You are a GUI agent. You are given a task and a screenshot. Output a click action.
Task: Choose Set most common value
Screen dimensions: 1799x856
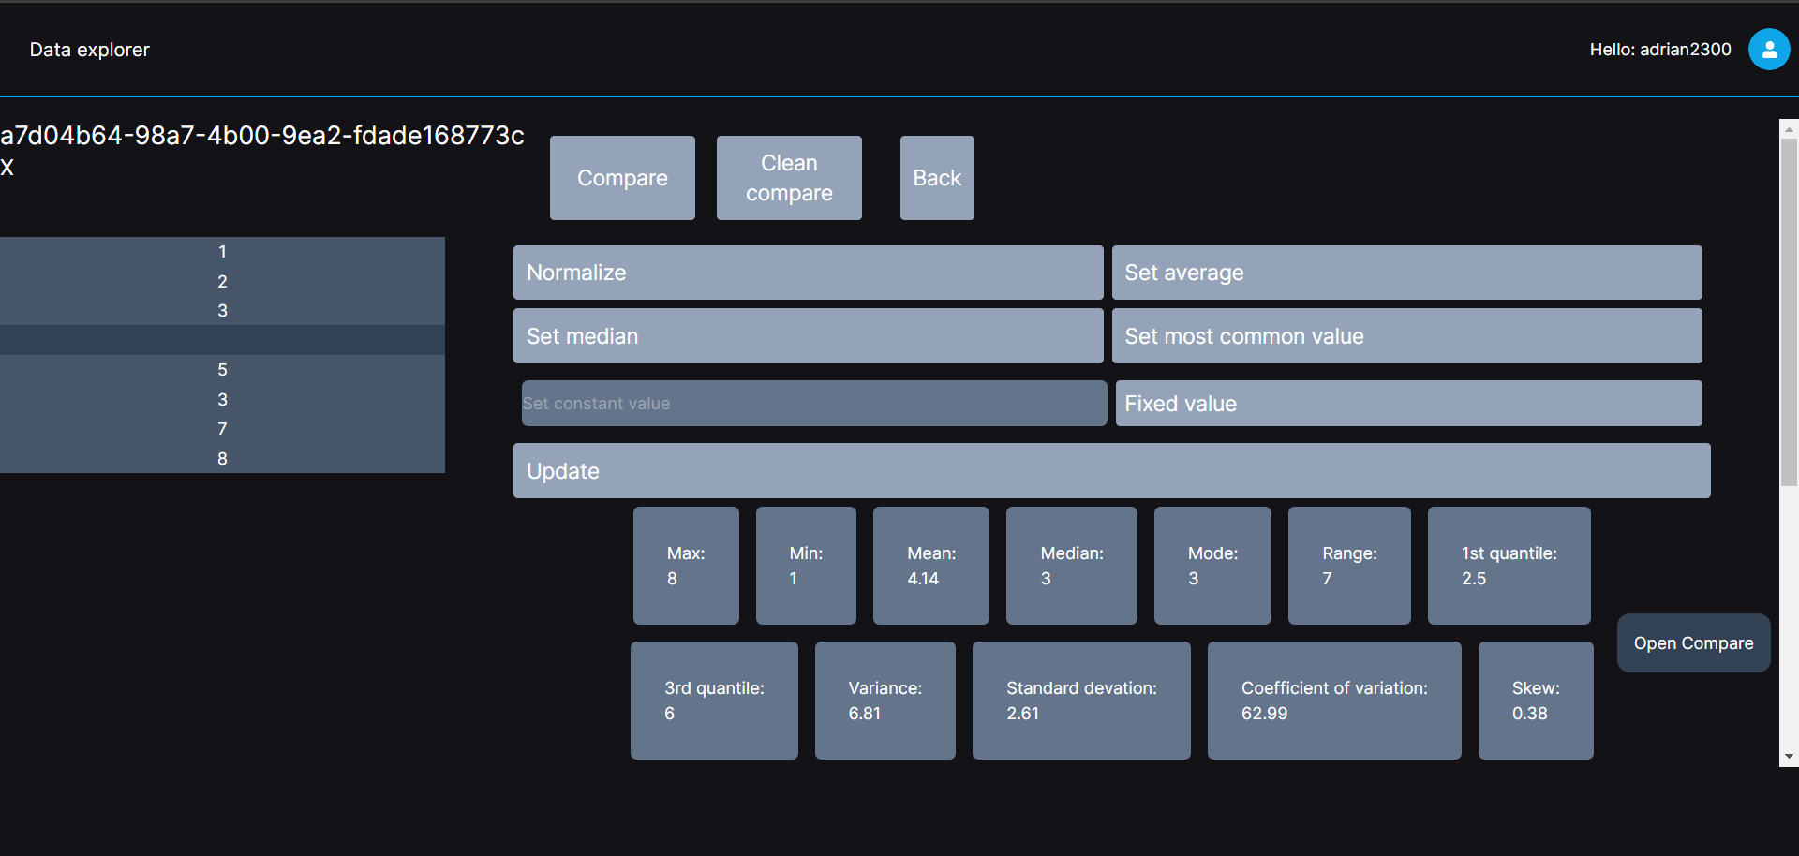pyautogui.click(x=1405, y=336)
